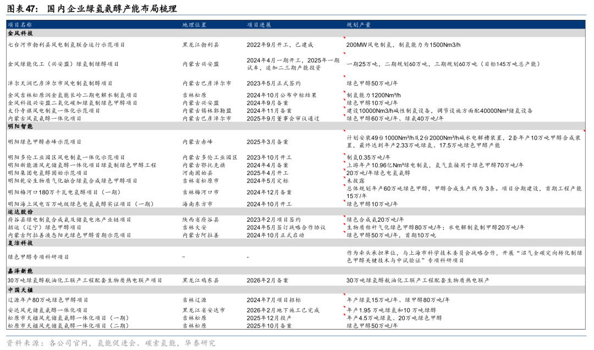The height and width of the screenshot is (350, 594).
Task: Click the '明阳智能' group row
Action: (296, 126)
